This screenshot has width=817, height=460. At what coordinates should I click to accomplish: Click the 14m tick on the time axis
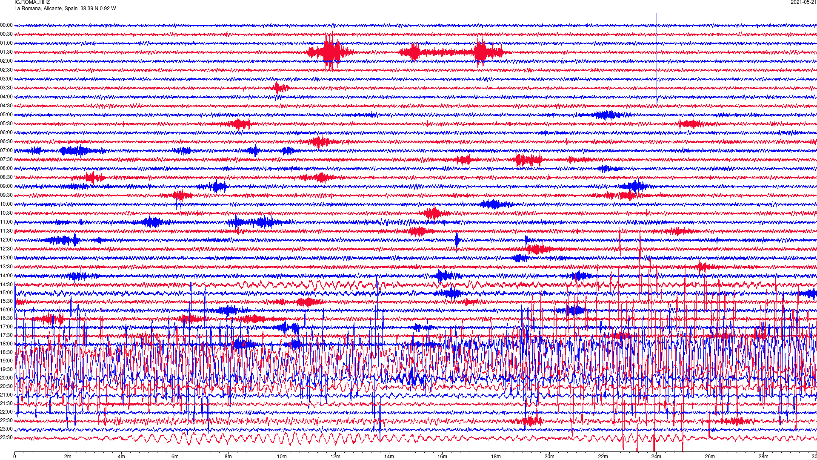(389, 457)
